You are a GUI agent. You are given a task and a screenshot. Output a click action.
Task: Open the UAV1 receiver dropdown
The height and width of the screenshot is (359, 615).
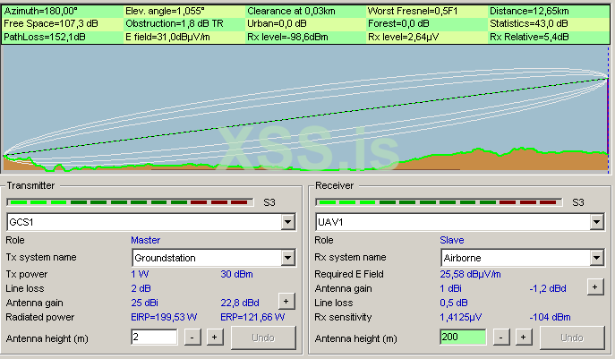596,222
